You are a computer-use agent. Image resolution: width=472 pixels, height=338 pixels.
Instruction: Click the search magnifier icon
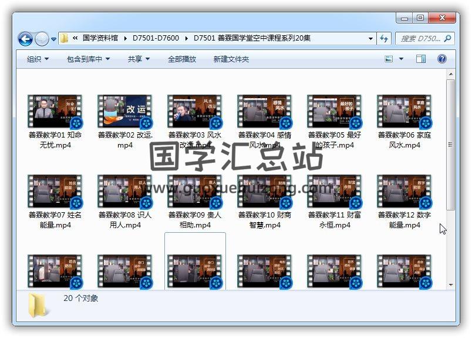448,38
